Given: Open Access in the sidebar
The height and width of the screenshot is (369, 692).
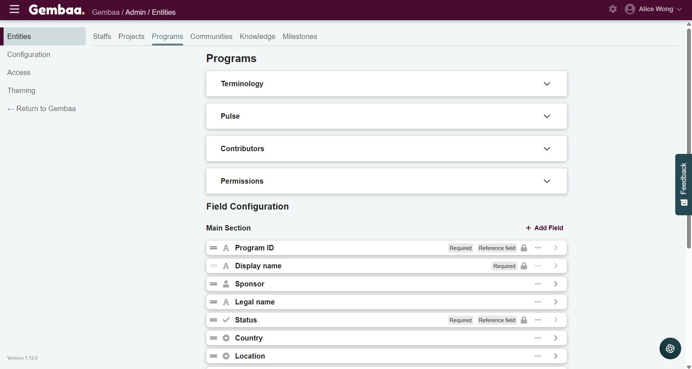Looking at the screenshot, I should click(x=19, y=73).
